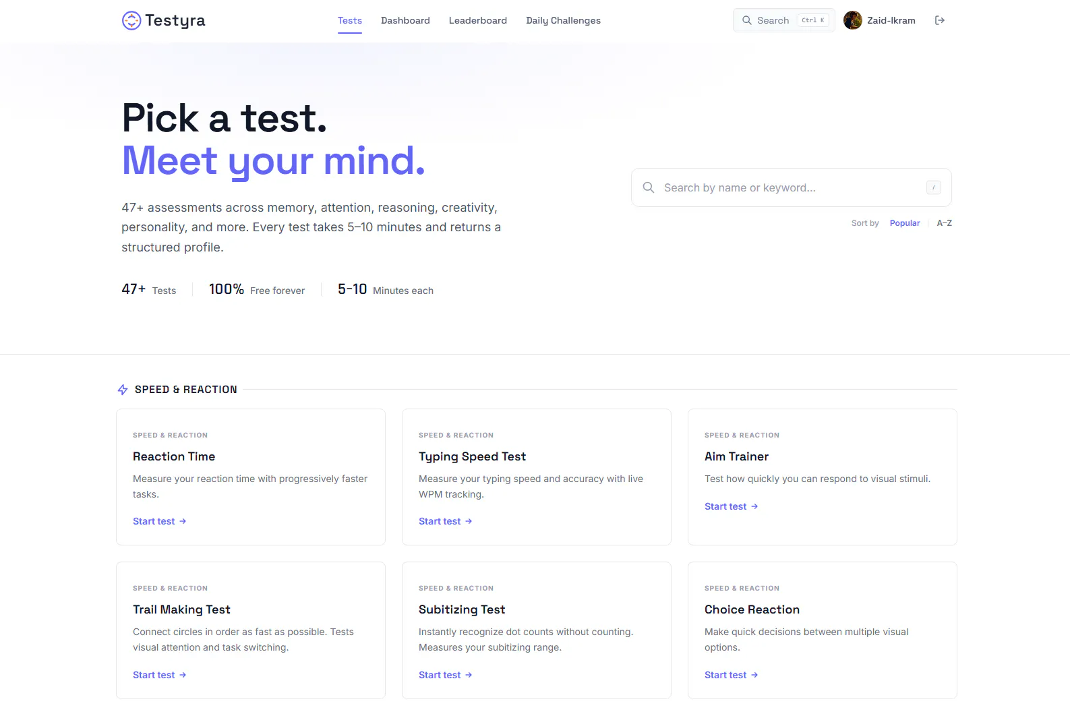Screen dimensions: 1070x716
Task: Start the Typing Speed Test
Action: click(x=446, y=521)
